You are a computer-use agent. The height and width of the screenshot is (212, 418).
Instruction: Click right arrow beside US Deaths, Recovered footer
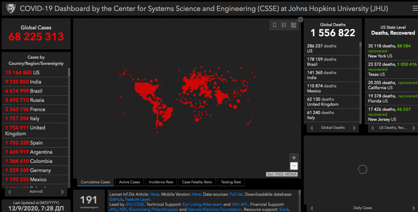pyautogui.click(x=414, y=128)
